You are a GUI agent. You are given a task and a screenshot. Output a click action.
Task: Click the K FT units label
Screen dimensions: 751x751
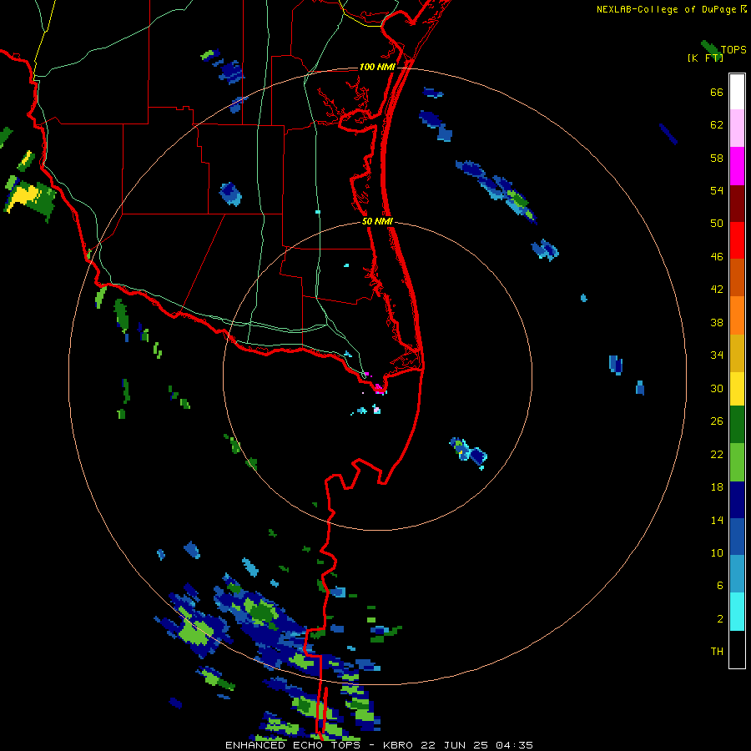(705, 58)
